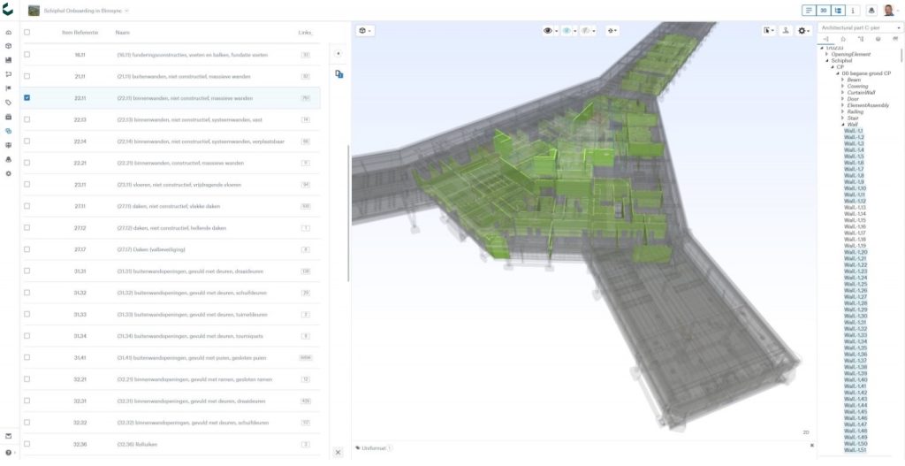Open the blue eye transparency dropdown

pyautogui.click(x=569, y=31)
